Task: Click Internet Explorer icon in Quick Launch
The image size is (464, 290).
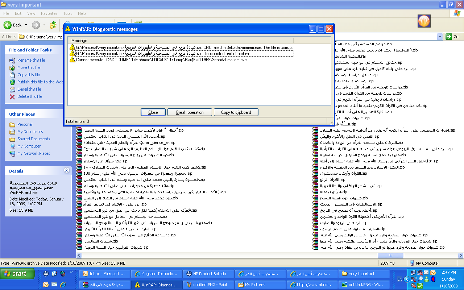Action: pyautogui.click(x=63, y=285)
